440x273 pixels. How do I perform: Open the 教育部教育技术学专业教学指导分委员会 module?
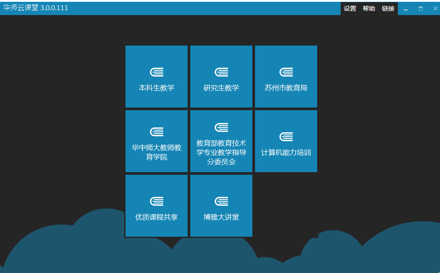pyautogui.click(x=221, y=141)
